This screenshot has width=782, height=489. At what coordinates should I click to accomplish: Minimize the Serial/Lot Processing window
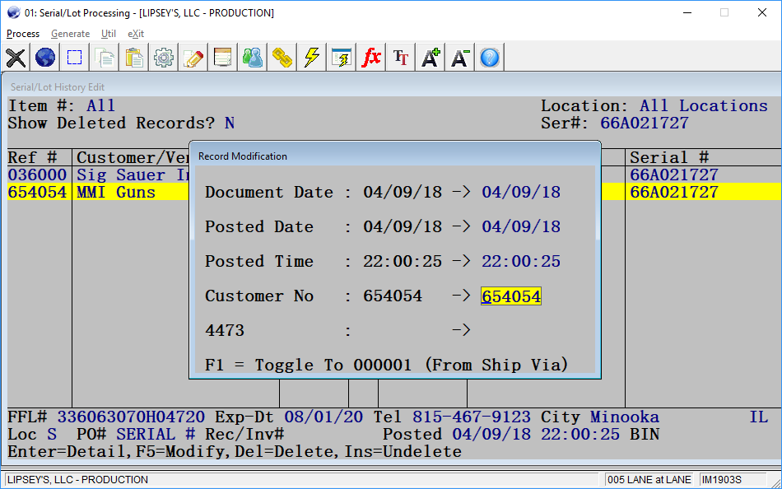point(687,13)
